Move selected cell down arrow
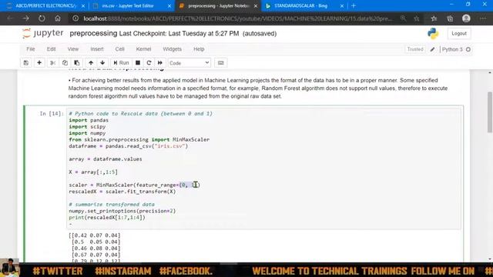Viewport: 493px width, 277px height. [x=102, y=63]
